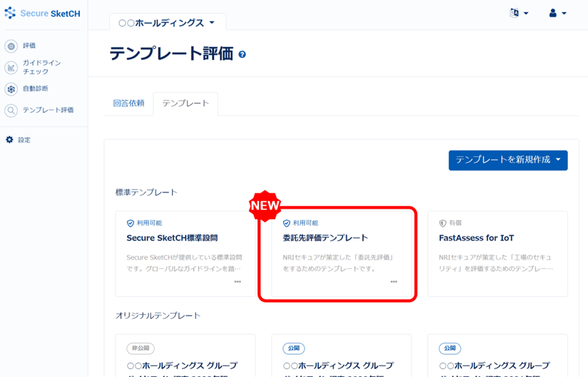Click the 有償 label on FastAssess for IoT

(455, 223)
